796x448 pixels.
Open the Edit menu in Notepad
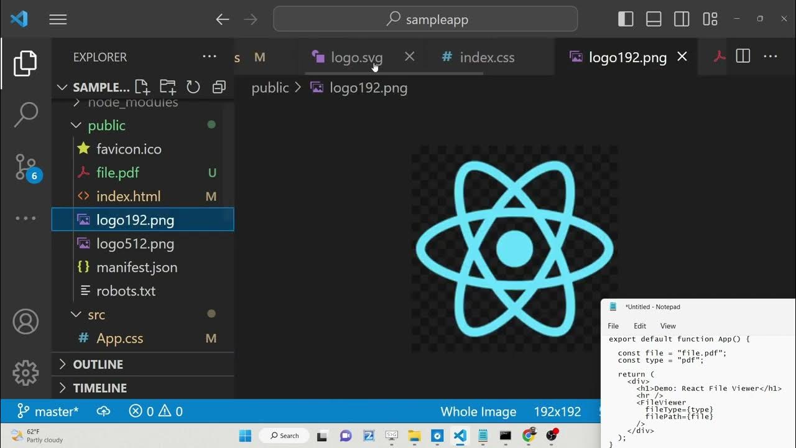(x=640, y=326)
